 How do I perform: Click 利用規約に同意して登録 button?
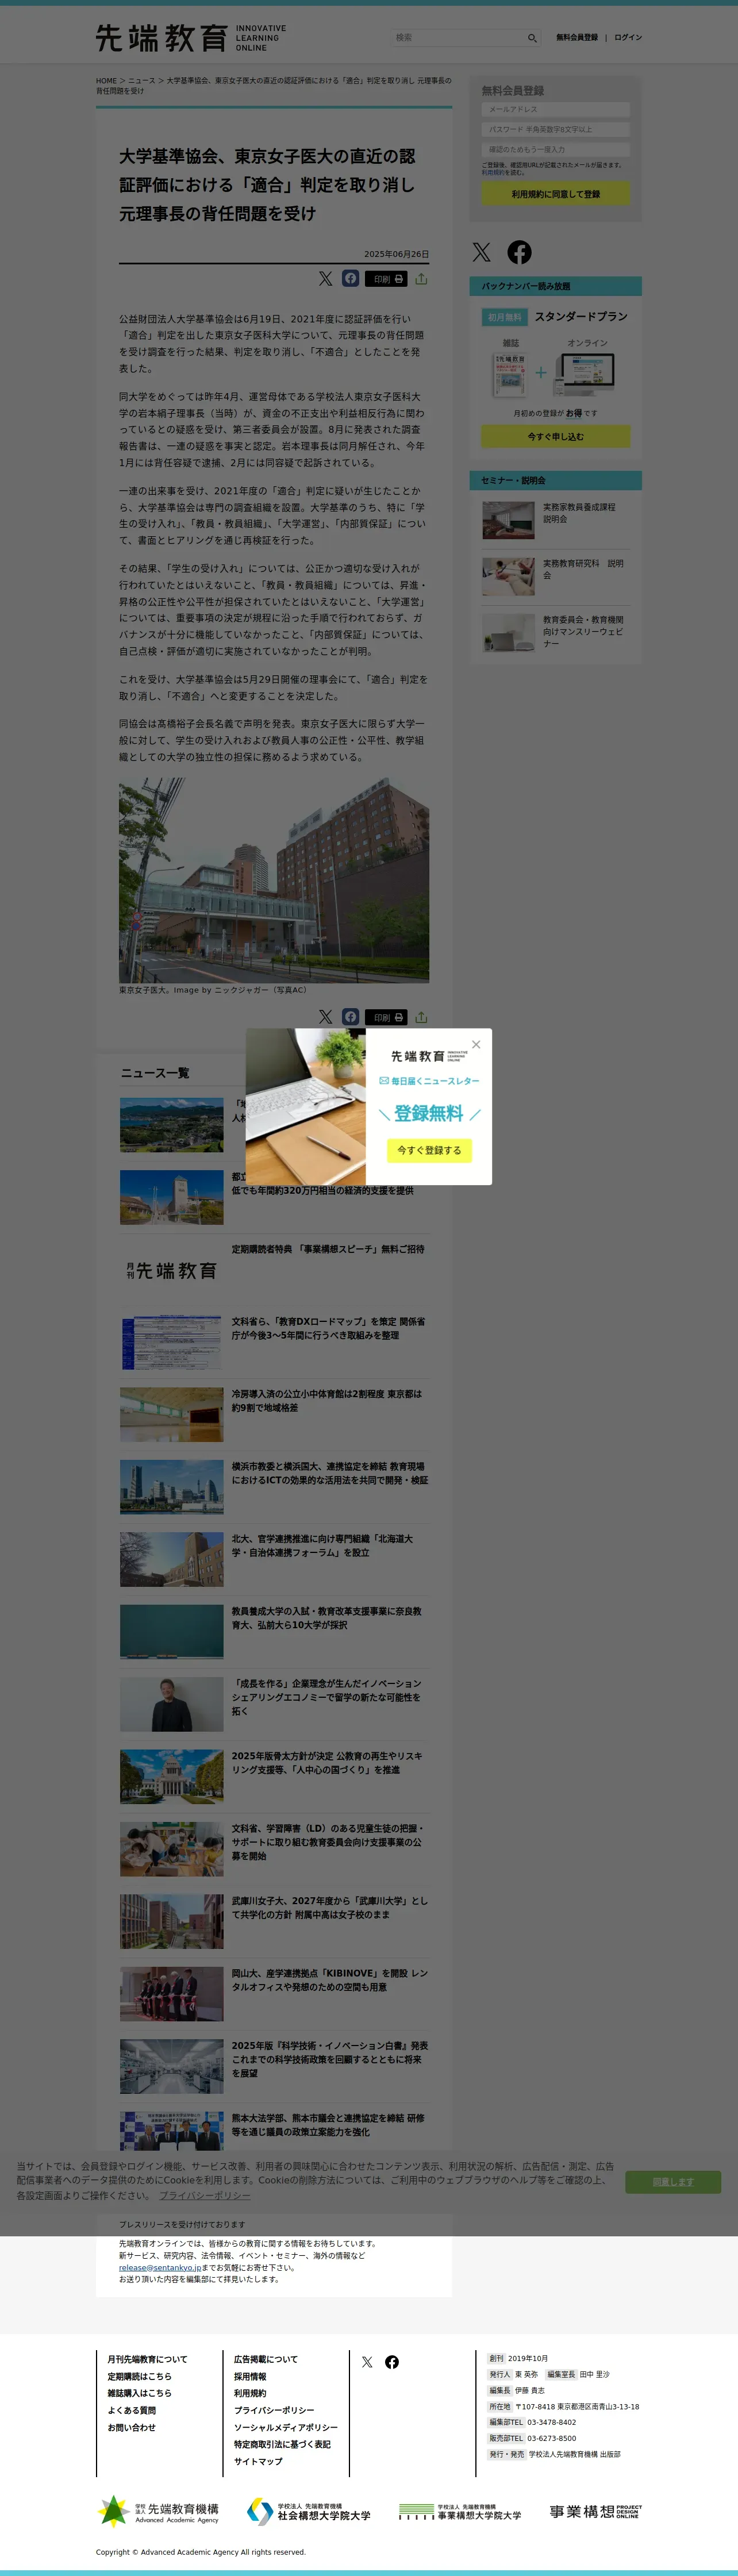point(555,194)
